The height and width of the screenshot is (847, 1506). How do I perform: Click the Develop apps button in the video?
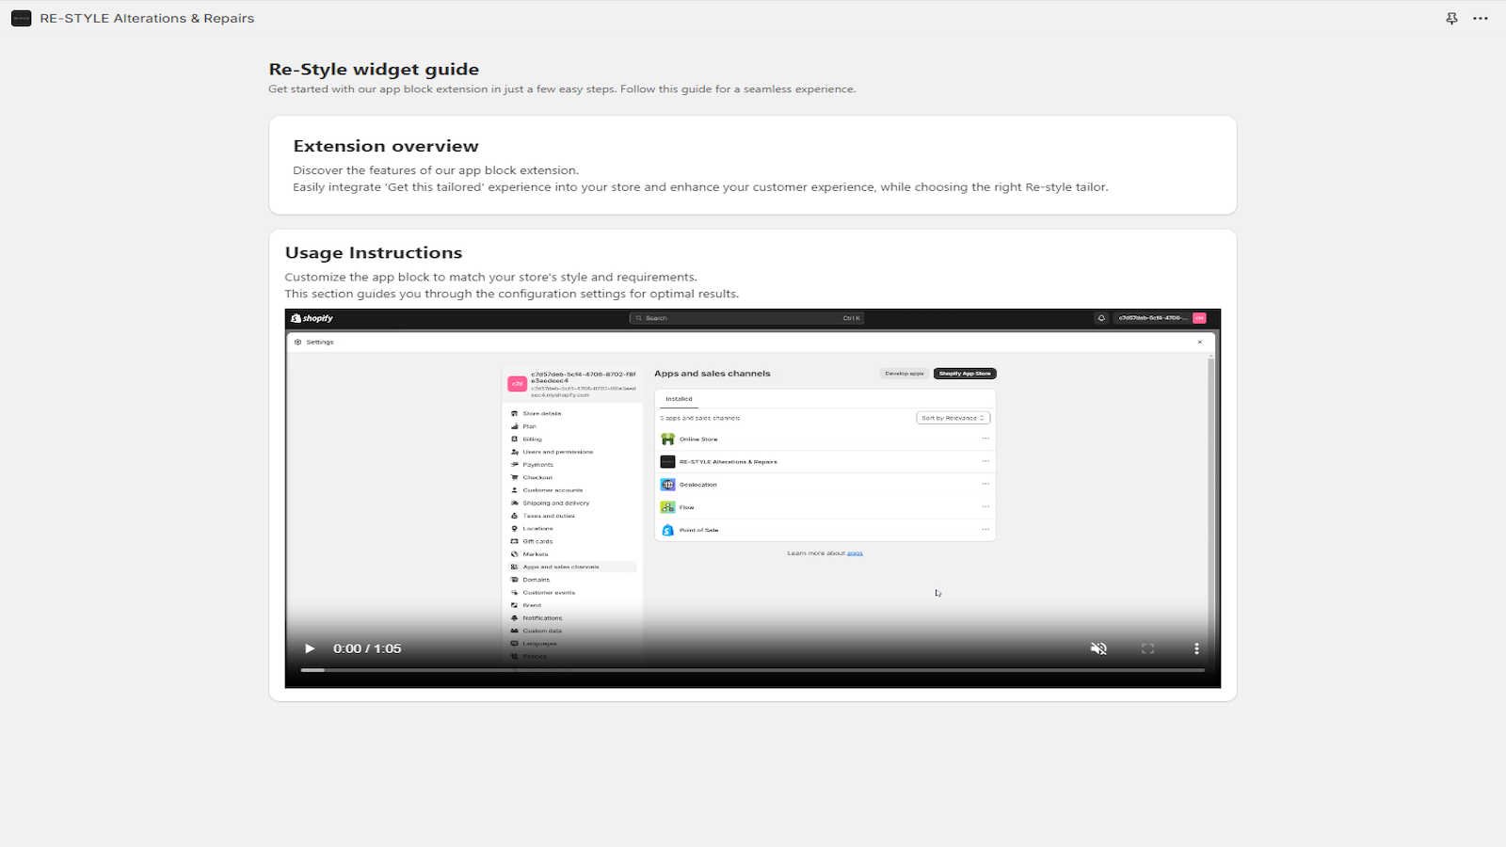click(904, 374)
